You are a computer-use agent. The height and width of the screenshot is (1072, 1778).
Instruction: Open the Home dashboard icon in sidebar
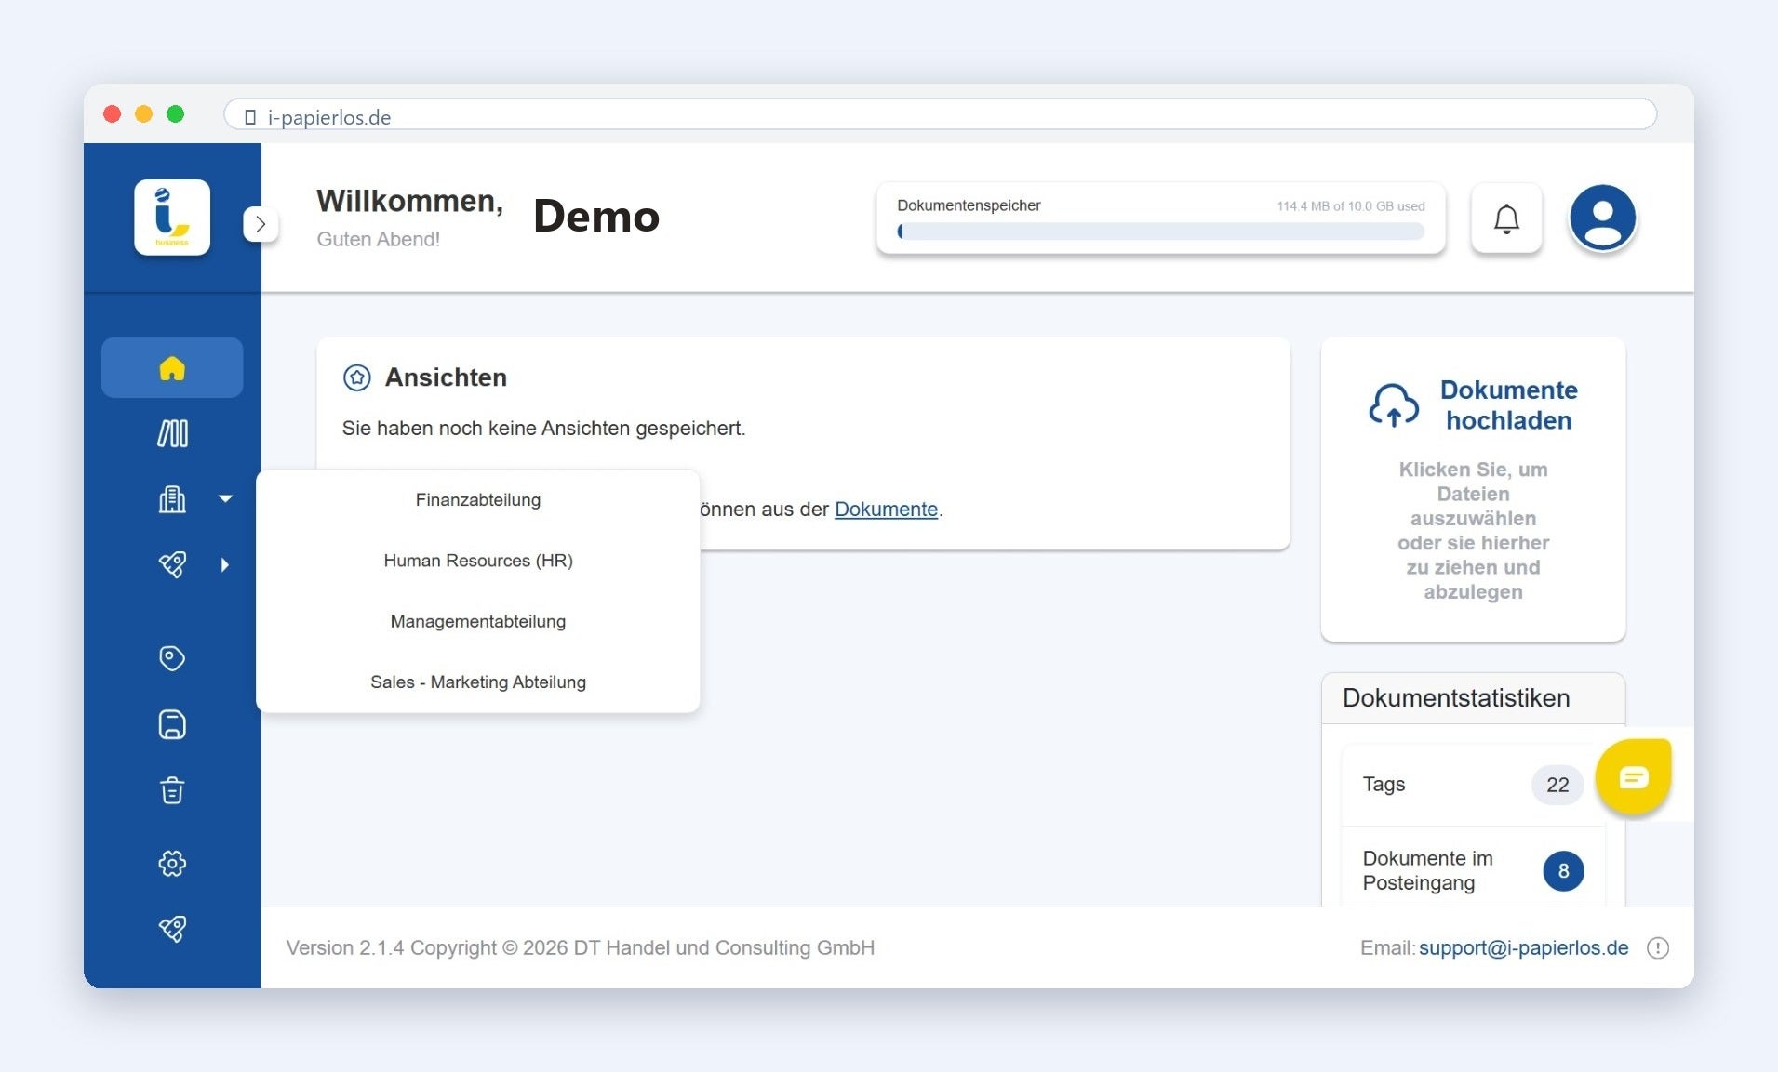coord(172,368)
